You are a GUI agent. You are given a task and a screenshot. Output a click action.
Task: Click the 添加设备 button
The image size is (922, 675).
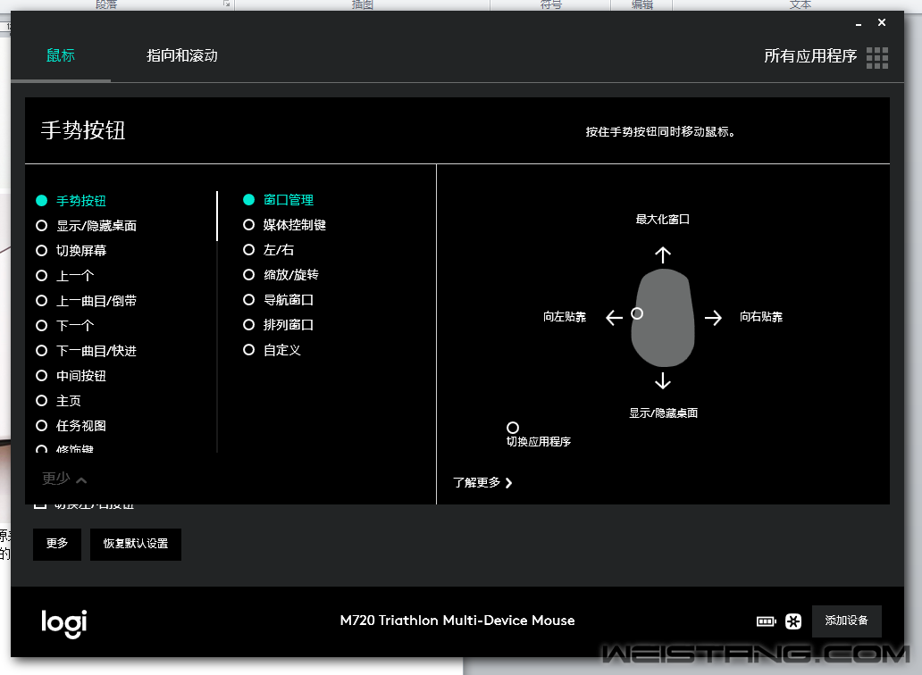[x=846, y=621]
